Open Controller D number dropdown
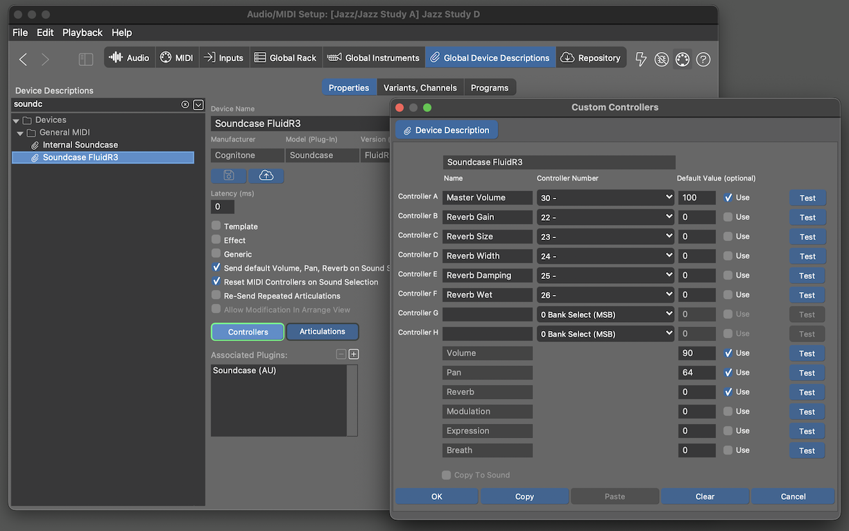Image resolution: width=849 pixels, height=531 pixels. tap(606, 256)
